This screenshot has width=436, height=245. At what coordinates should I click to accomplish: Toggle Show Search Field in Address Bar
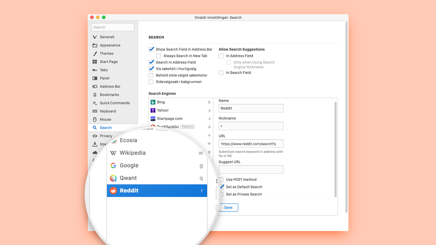point(151,49)
